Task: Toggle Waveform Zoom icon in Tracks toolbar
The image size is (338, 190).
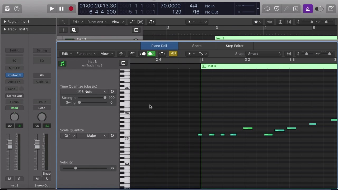Action: (x=270, y=22)
